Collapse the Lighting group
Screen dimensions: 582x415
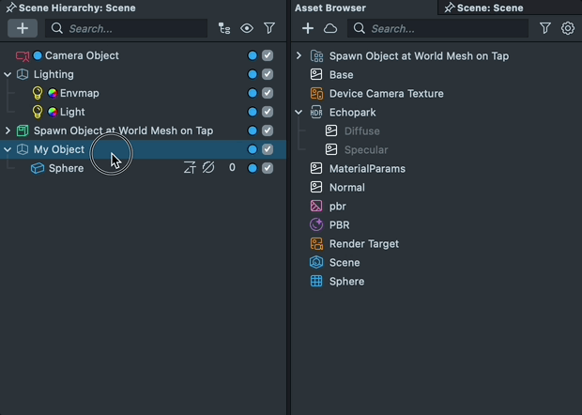tap(8, 74)
